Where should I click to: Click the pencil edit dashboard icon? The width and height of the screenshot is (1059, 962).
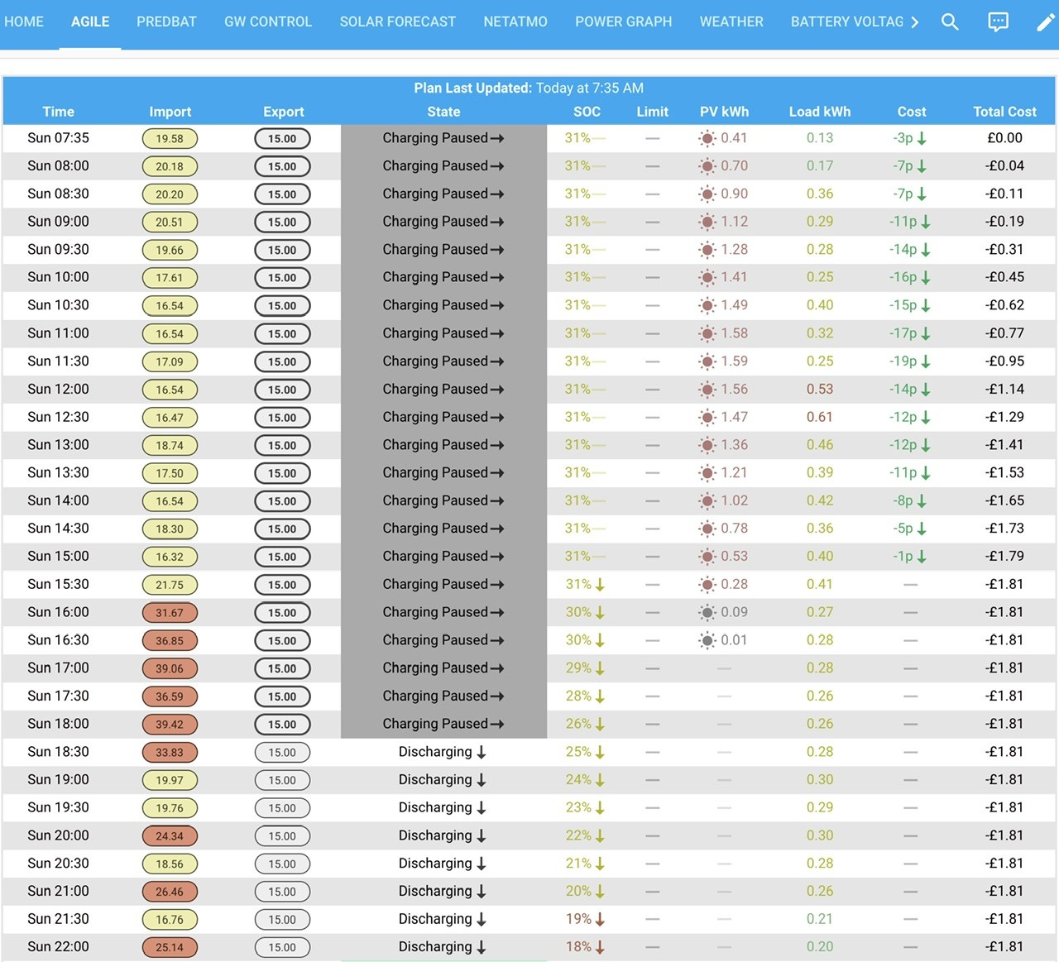pyautogui.click(x=1046, y=22)
